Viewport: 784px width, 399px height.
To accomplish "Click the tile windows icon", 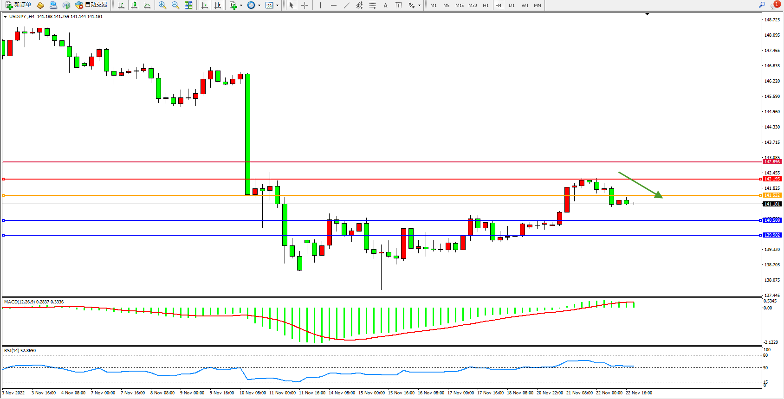I will (x=188, y=5).
